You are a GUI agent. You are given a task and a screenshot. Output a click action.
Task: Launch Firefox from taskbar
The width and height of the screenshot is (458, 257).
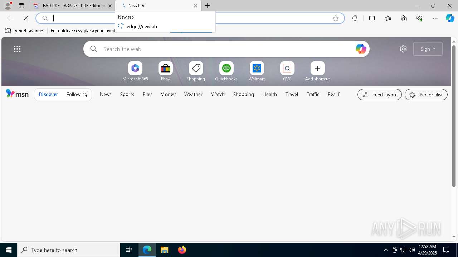point(182,250)
